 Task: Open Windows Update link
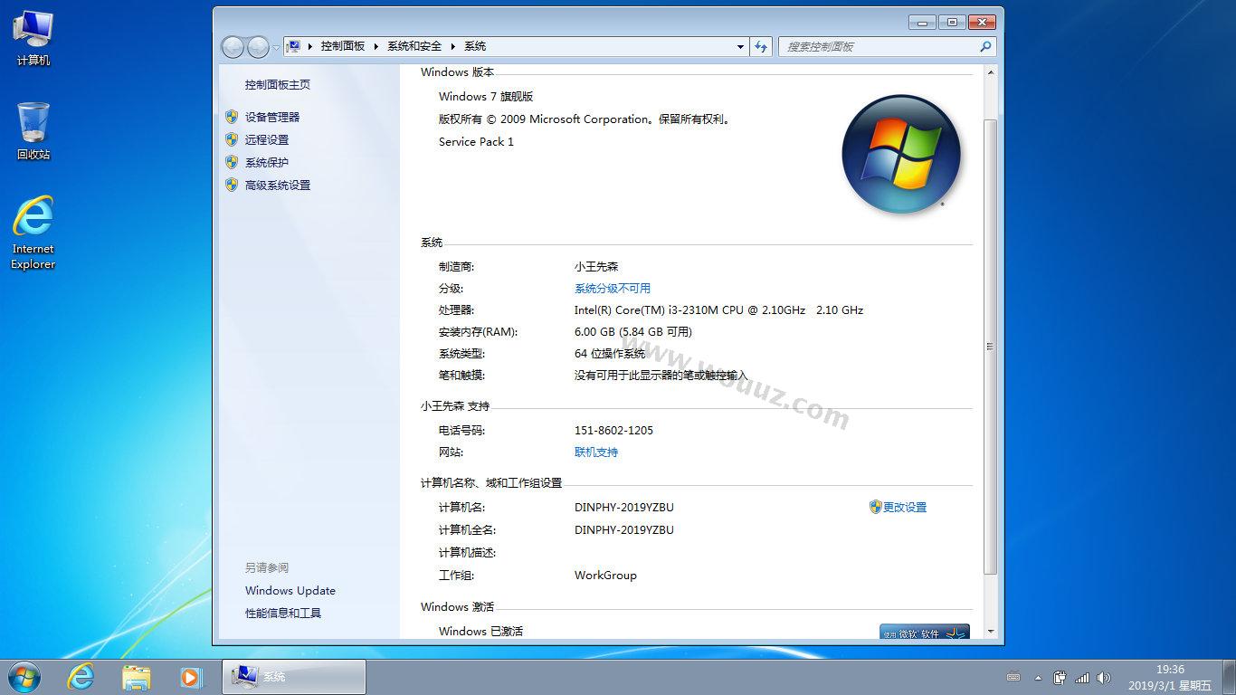(290, 591)
